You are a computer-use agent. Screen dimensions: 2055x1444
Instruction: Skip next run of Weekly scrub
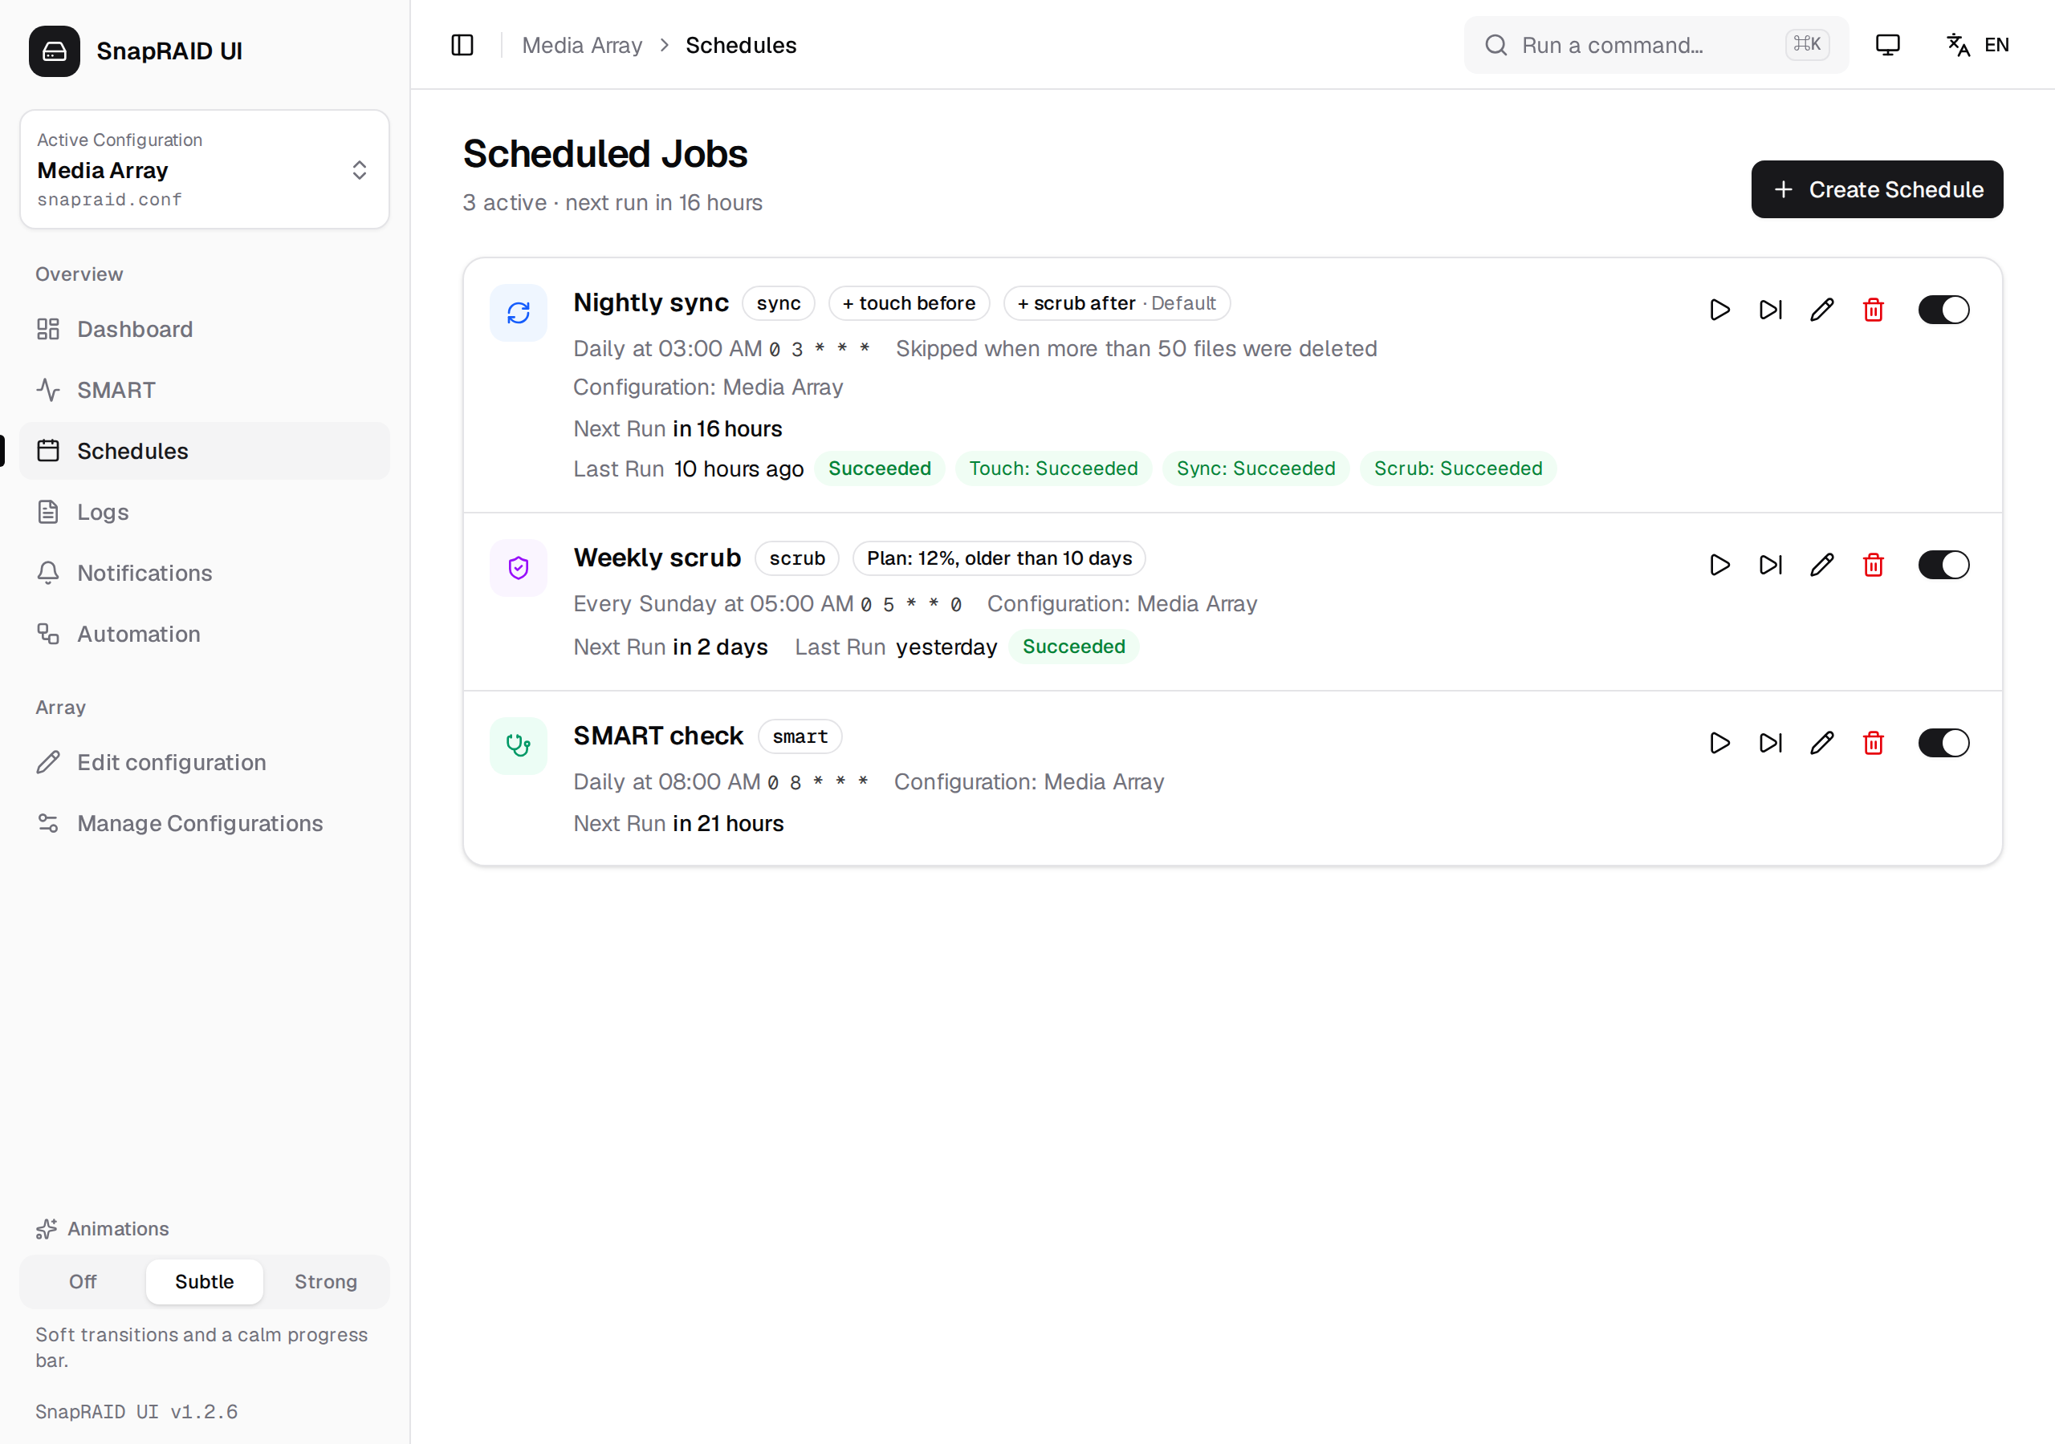(x=1770, y=565)
